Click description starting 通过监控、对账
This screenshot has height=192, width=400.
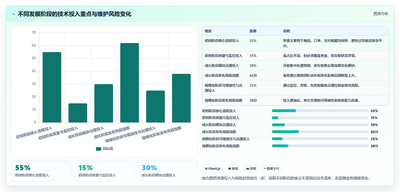pyautogui.click(x=322, y=86)
